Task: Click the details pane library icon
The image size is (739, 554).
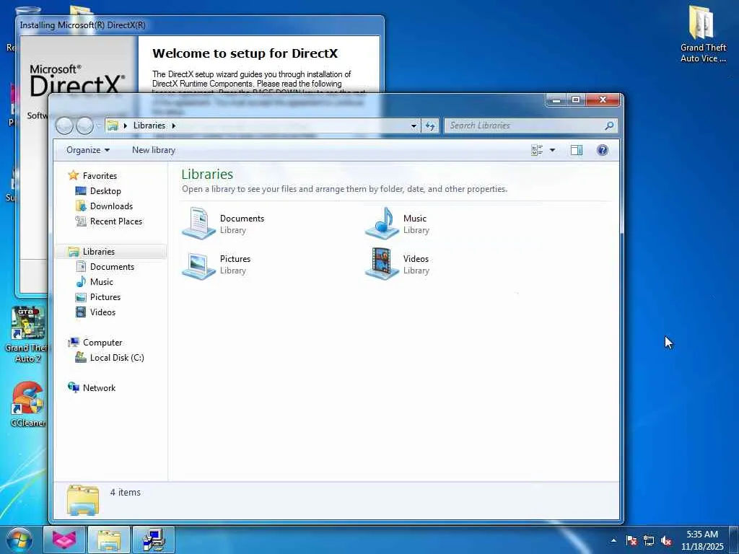Action: [83, 500]
